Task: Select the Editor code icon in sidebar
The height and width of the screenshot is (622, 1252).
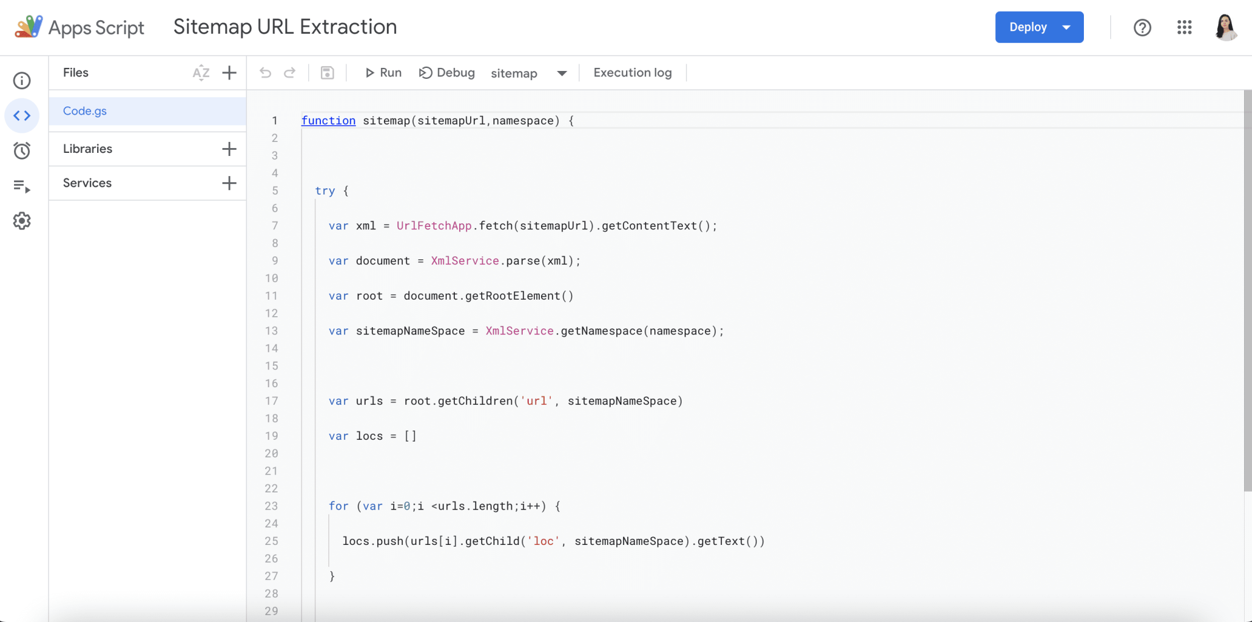Action: [x=22, y=116]
